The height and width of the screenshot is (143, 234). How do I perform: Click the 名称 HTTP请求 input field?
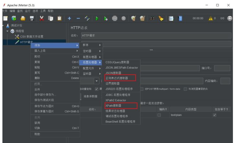[x=156, y=36]
